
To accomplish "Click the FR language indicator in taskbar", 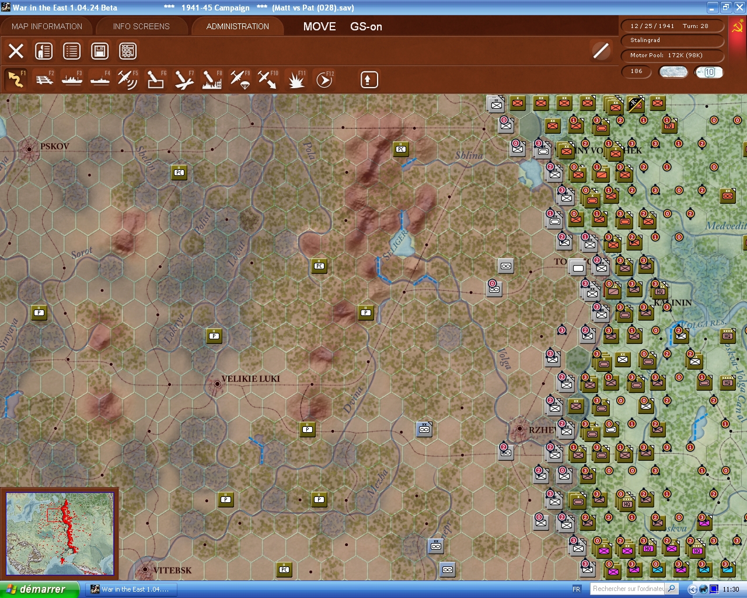I will click(577, 589).
